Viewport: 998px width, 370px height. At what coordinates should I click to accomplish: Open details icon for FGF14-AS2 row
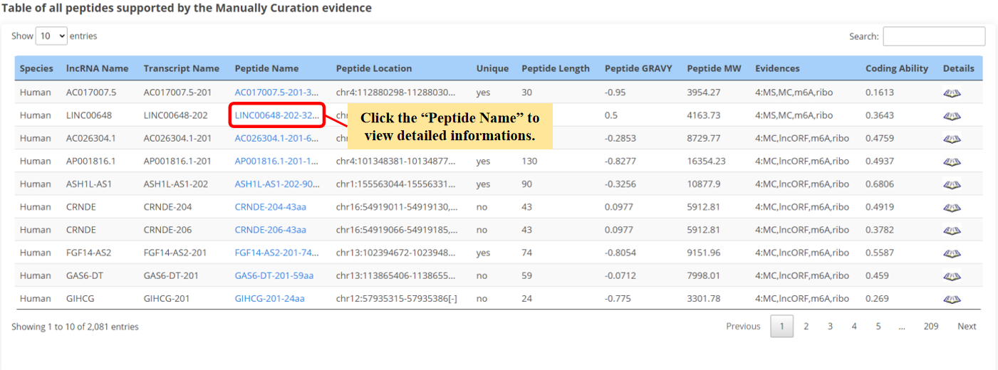pos(952,253)
